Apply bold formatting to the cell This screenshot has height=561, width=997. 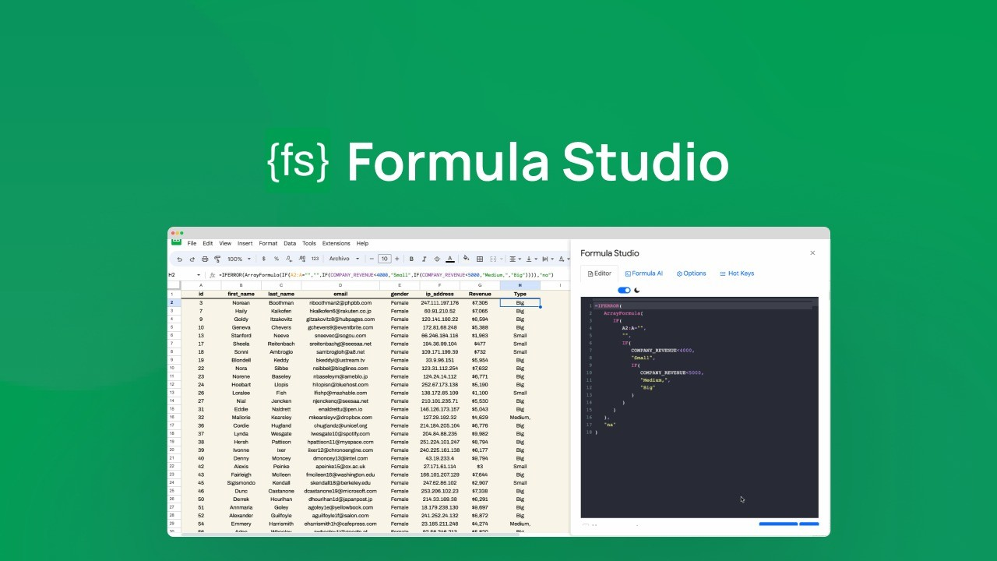tap(411, 259)
